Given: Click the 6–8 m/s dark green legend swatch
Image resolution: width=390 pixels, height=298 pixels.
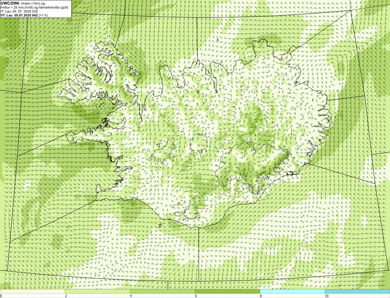Looking at the screenshot, I should [x=227, y=291].
